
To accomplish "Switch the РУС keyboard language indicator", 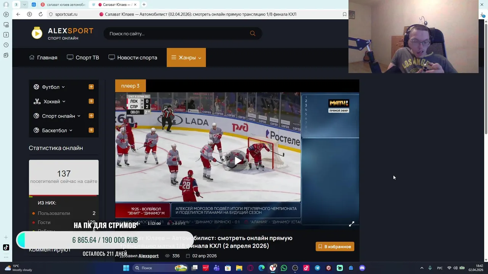I will (x=440, y=268).
